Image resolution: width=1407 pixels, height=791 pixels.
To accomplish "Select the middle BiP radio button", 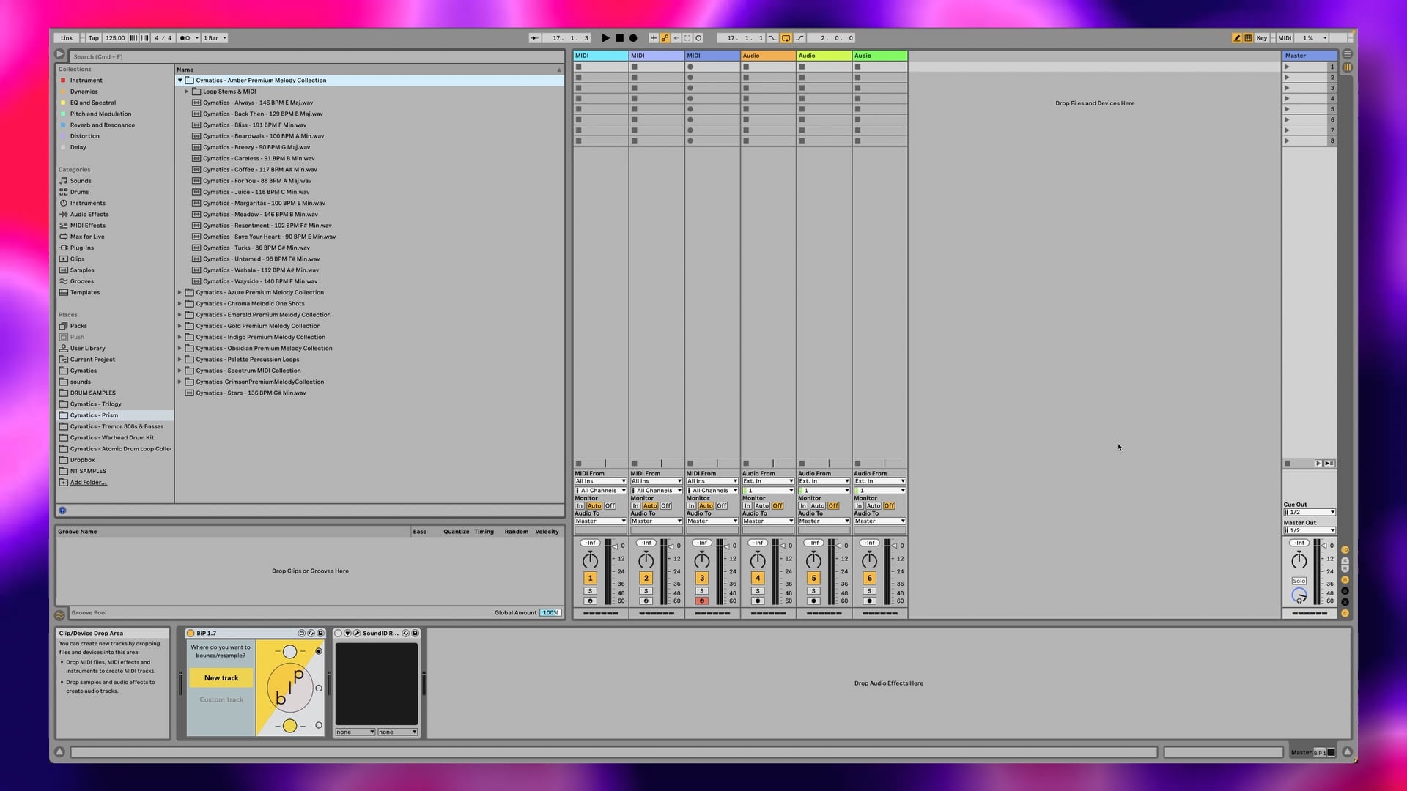I will tap(319, 688).
